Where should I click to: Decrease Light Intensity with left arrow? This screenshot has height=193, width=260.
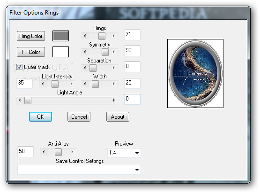[x=43, y=84]
